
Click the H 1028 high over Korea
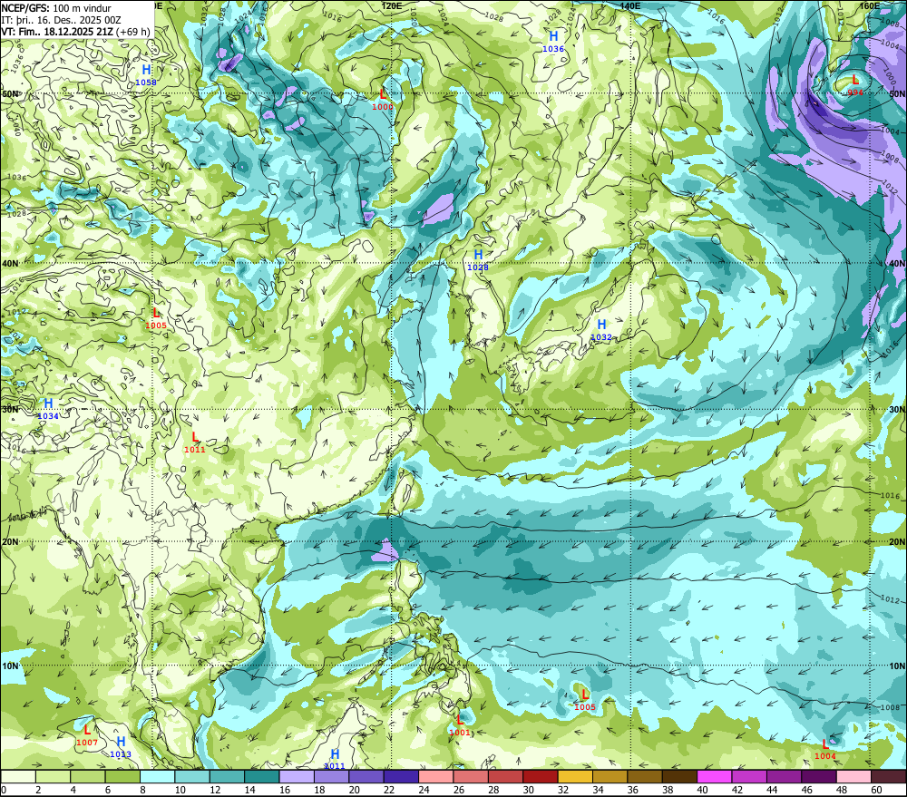(x=478, y=259)
